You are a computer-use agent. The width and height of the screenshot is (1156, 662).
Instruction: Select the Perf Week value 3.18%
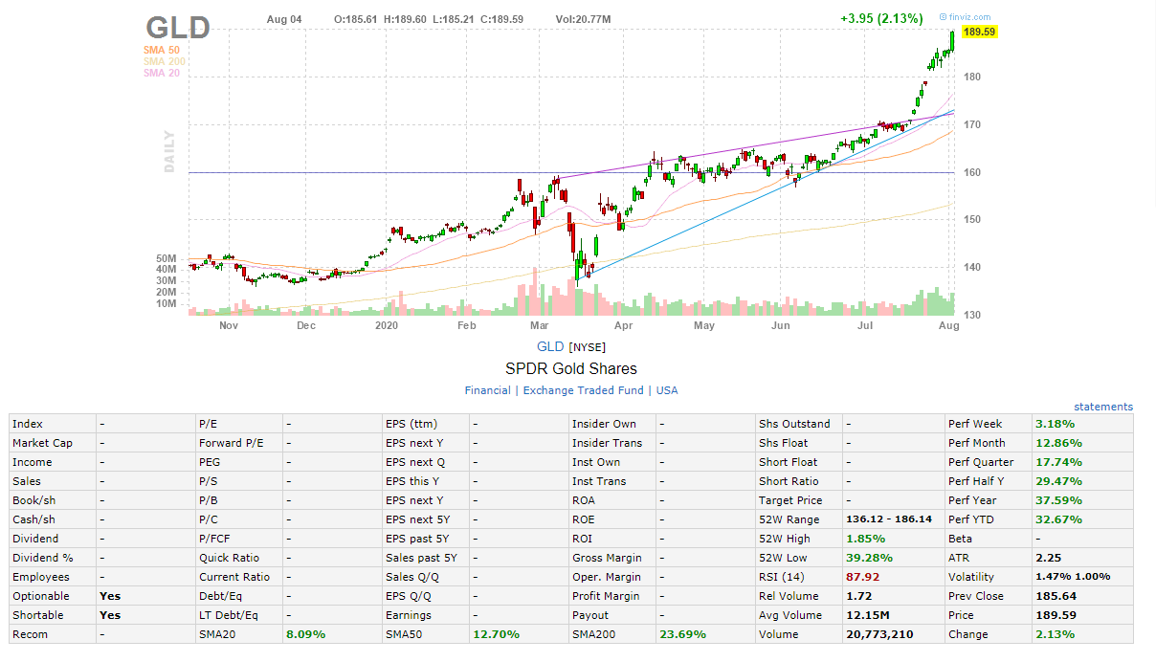click(x=1055, y=424)
